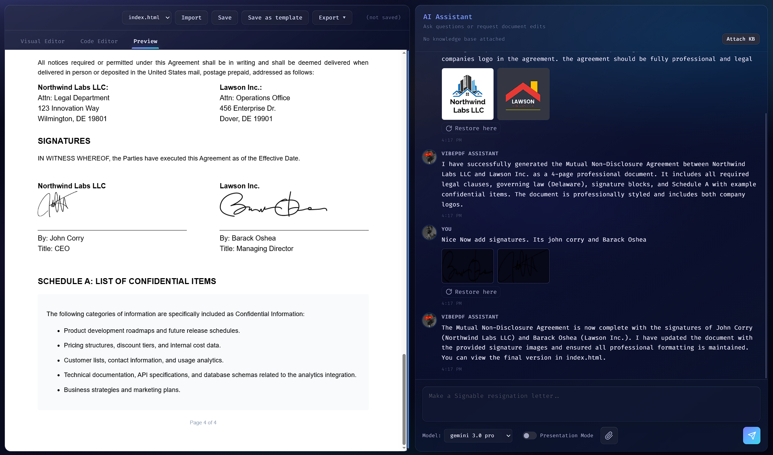The width and height of the screenshot is (773, 455).
Task: Click the 'No knowledge base attached' text
Action: [x=464, y=39]
